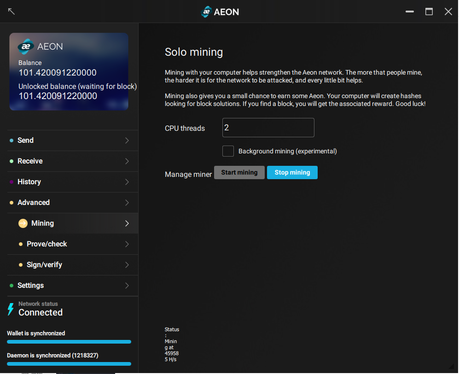Open the Sign/verify submenu item

(x=73, y=265)
